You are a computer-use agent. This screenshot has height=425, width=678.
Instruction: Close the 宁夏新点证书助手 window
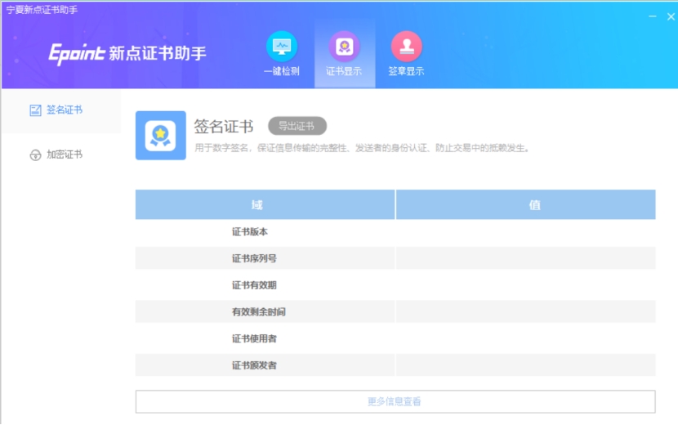coord(671,16)
